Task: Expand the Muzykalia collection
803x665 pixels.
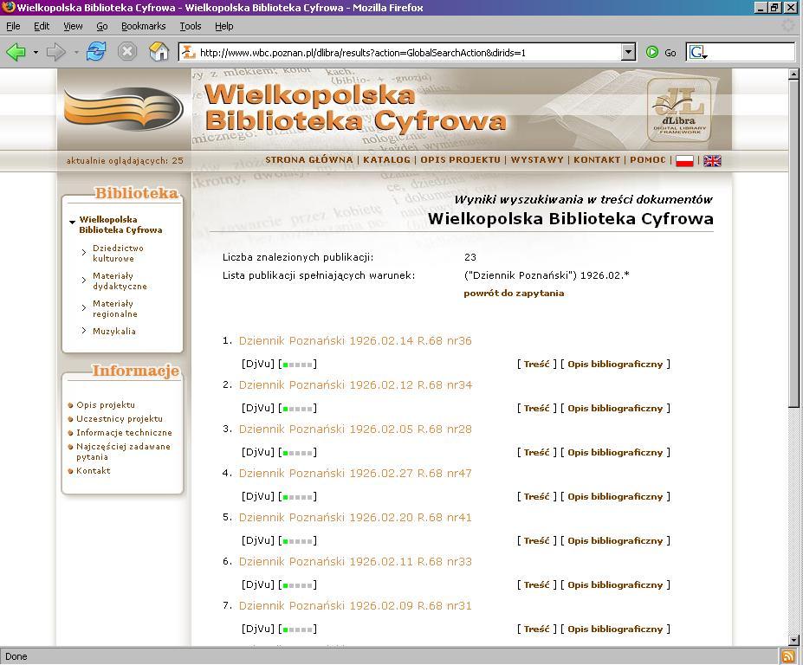Action: click(x=84, y=331)
